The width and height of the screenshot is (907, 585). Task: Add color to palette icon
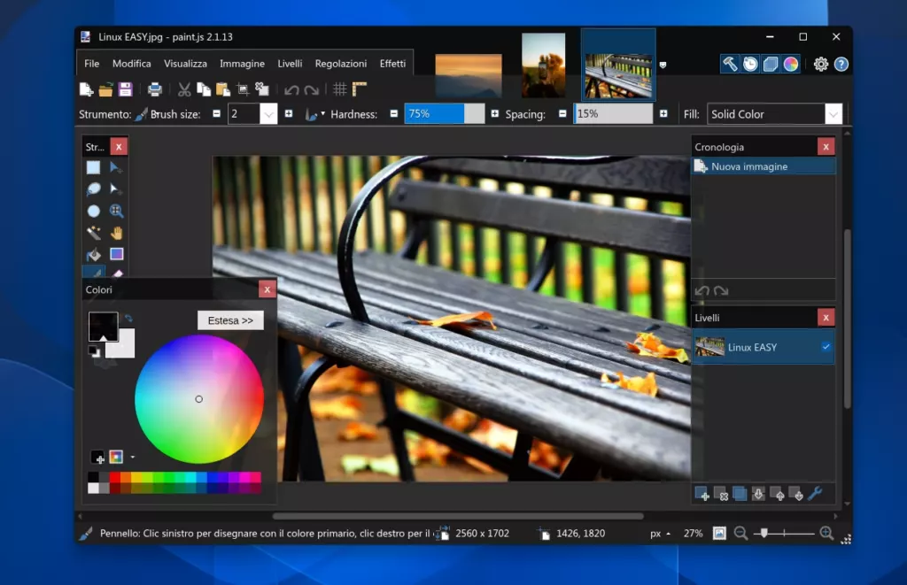[97, 458]
